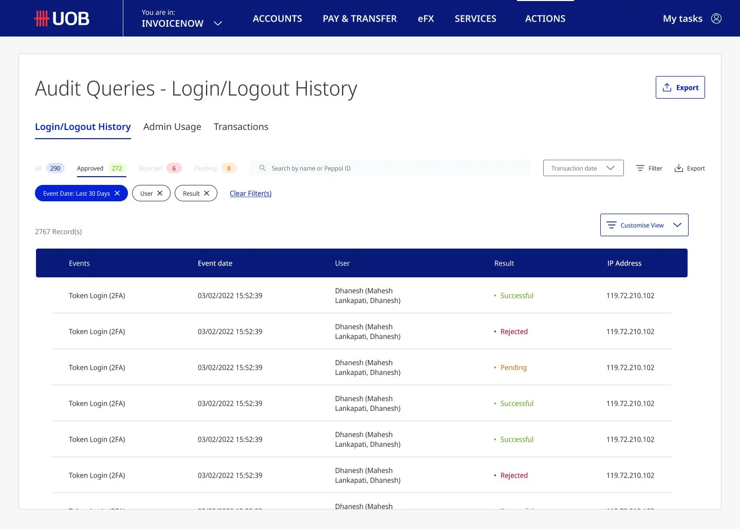Select the Rejected 6 status filter
This screenshot has height=529, width=740.
(x=160, y=168)
